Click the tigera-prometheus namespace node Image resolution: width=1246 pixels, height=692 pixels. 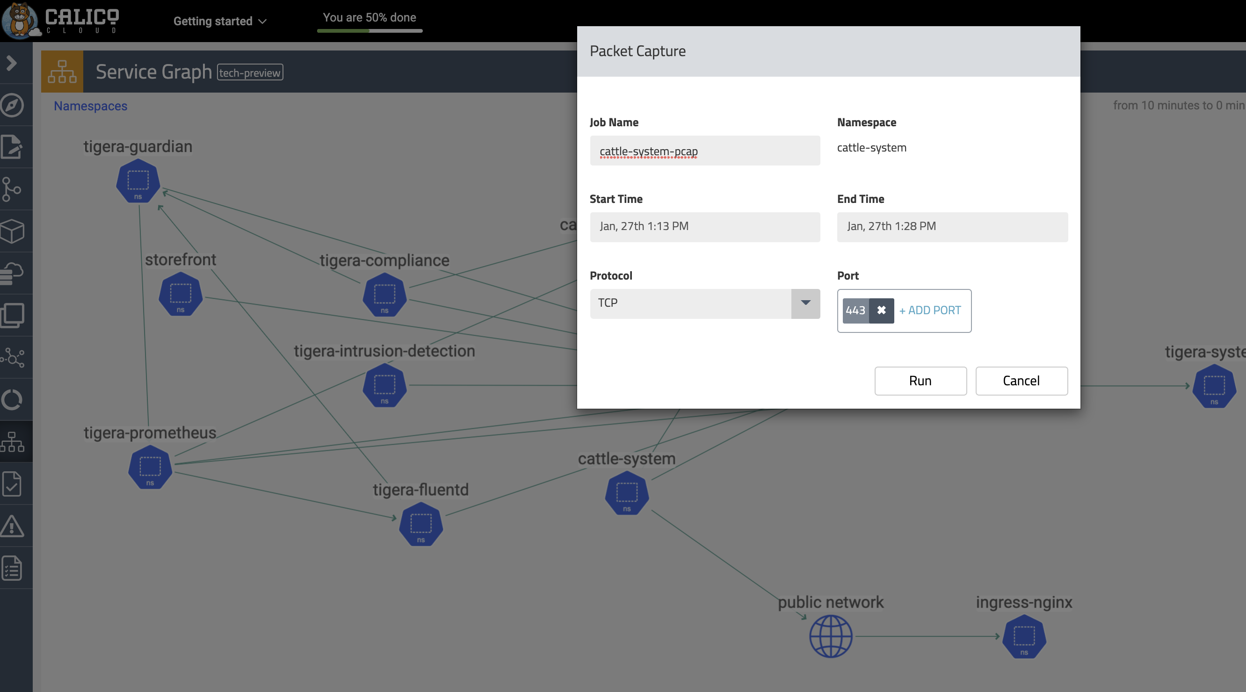pos(150,467)
